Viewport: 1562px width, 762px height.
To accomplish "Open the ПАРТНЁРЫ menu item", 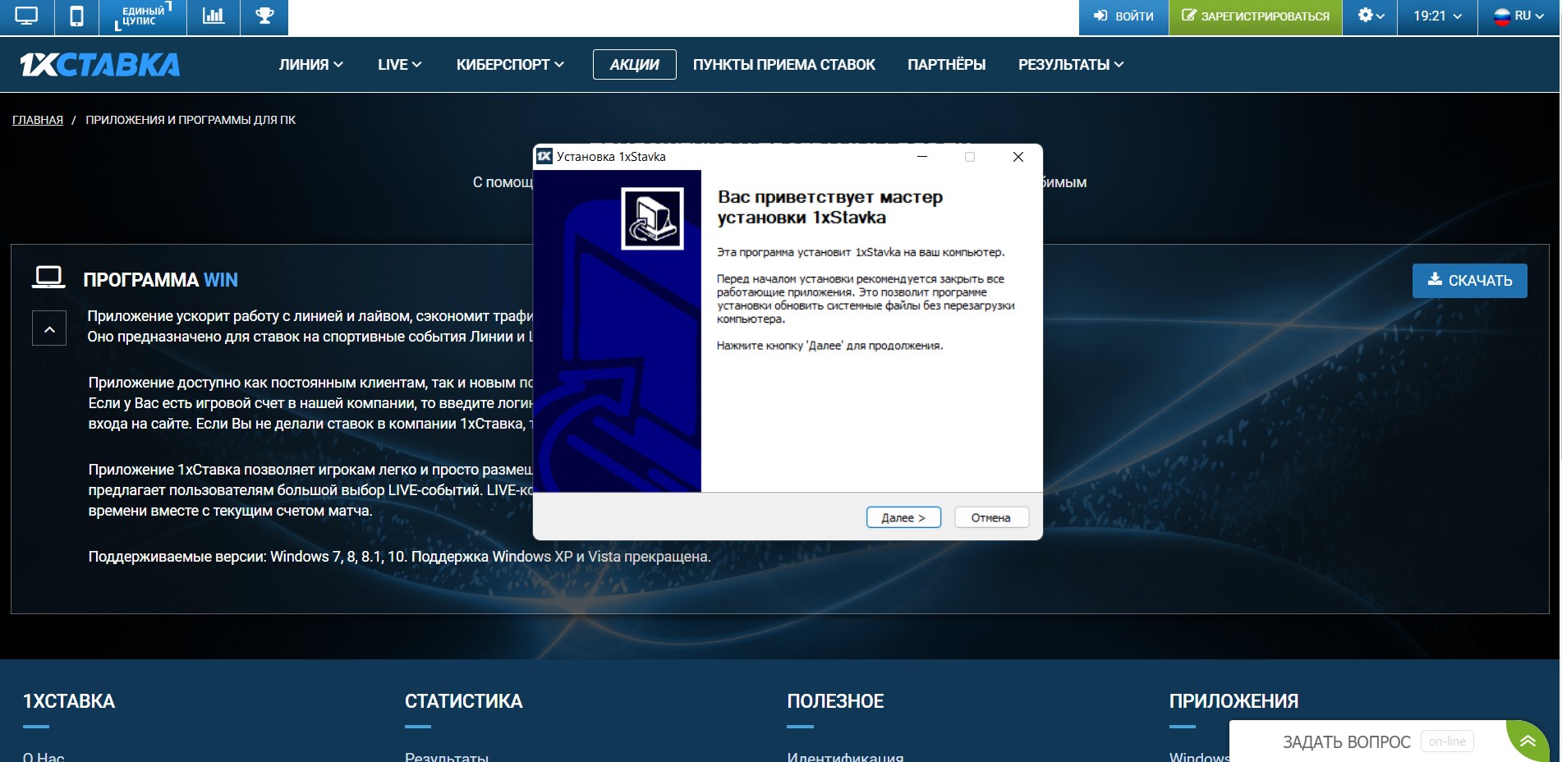I will point(946,65).
